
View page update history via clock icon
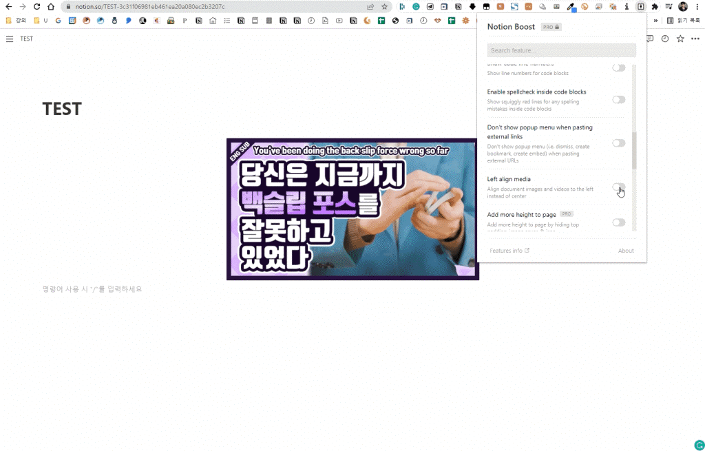pyautogui.click(x=664, y=39)
